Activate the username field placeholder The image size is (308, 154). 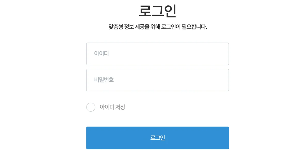pyautogui.click(x=158, y=54)
